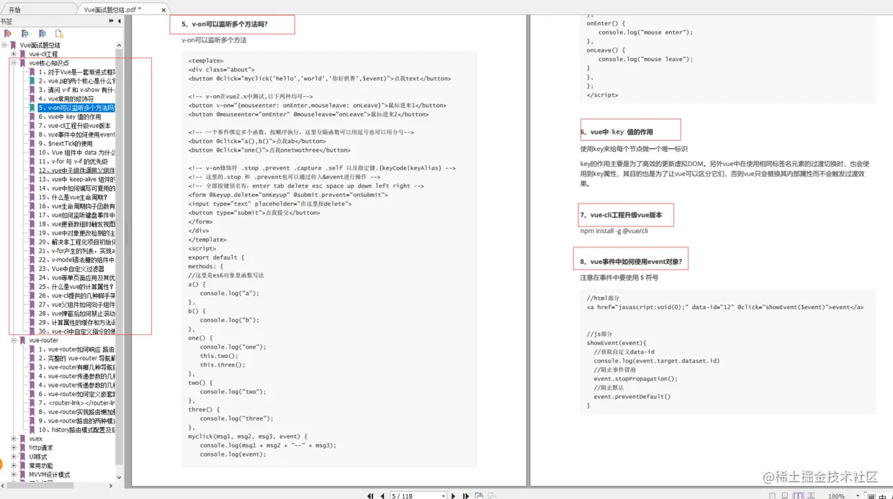Viewport: 893px width, 499px height.
Task: Open bookmark 10、history路由模式配置
Action: (76, 430)
